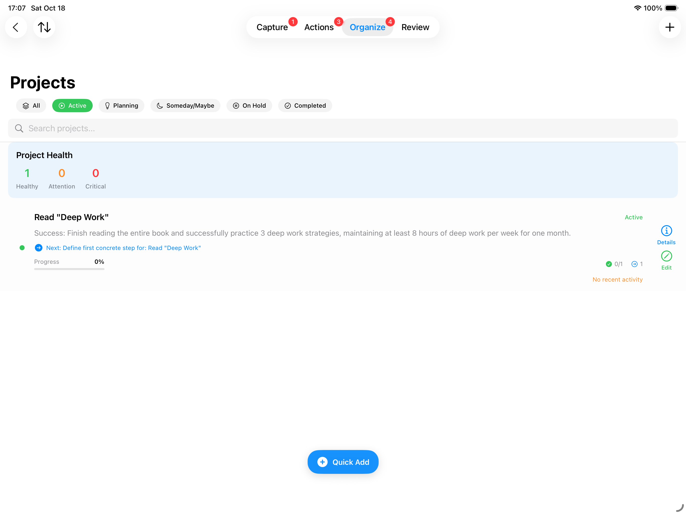Click the search magnifier icon
The height and width of the screenshot is (514, 686).
[x=19, y=128]
